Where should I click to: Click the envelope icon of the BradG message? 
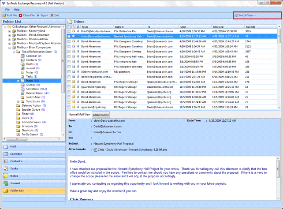point(74,31)
